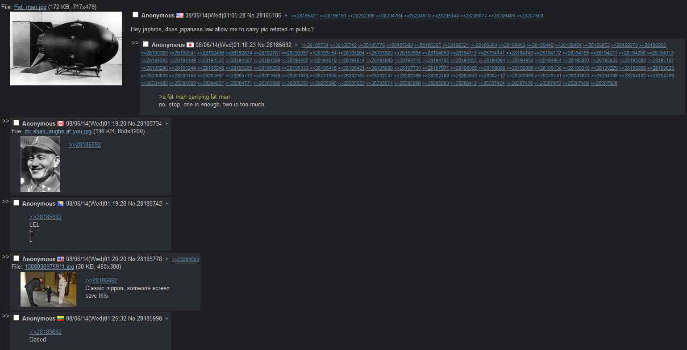Click post number 28185186 to quote it
This screenshot has width=687, height=350.
pos(269,16)
